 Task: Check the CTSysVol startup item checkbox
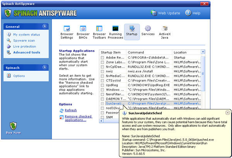click(x=102, y=81)
